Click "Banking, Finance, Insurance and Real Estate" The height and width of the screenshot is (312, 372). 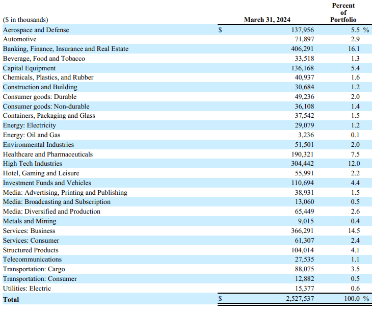tap(66, 49)
